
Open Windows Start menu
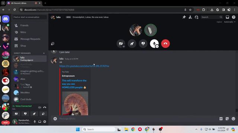(x=78, y=129)
